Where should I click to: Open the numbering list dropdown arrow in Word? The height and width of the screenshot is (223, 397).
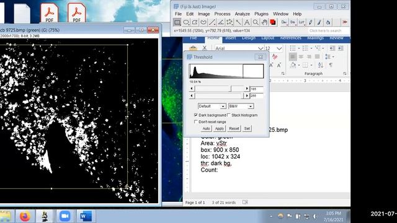click(x=311, y=48)
